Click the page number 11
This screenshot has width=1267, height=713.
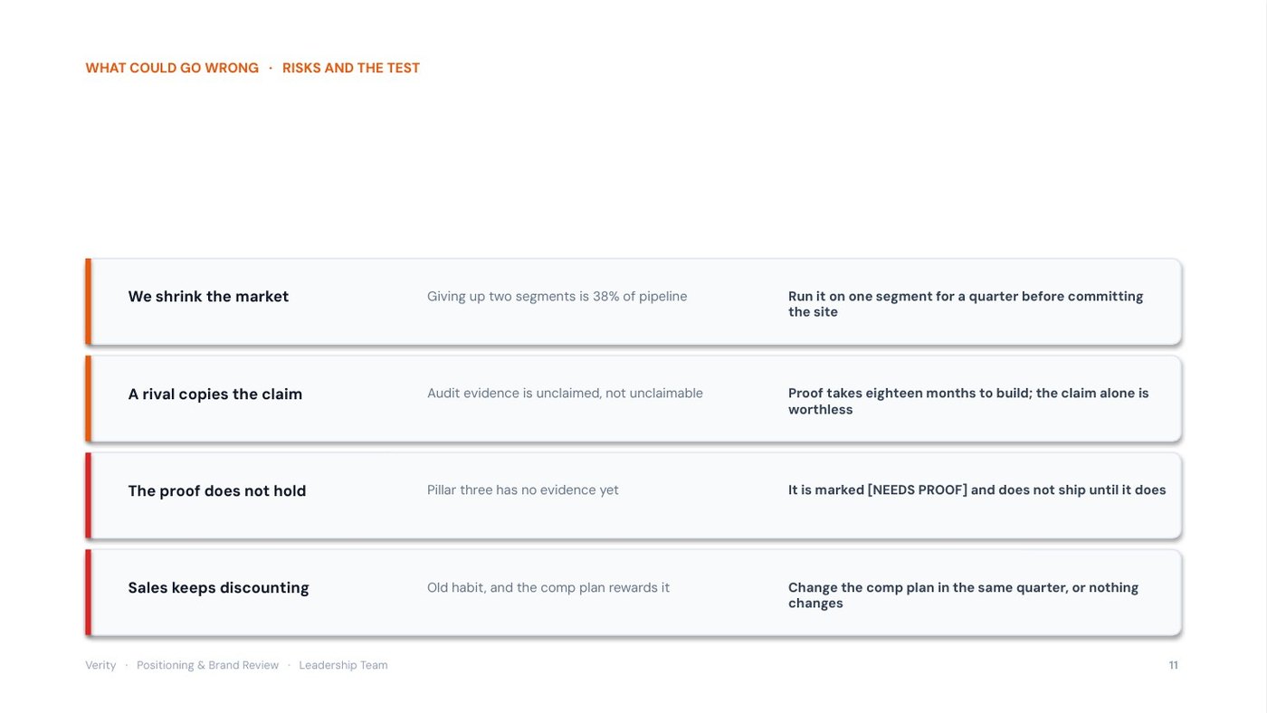pos(1173,665)
